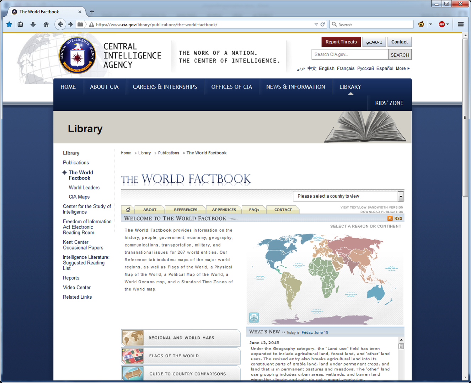Image resolution: width=471 pixels, height=383 pixels.
Task: Open the Firefox hamburger menu
Action: pyautogui.click(x=461, y=24)
